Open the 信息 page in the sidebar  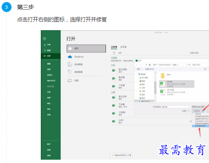49,64
